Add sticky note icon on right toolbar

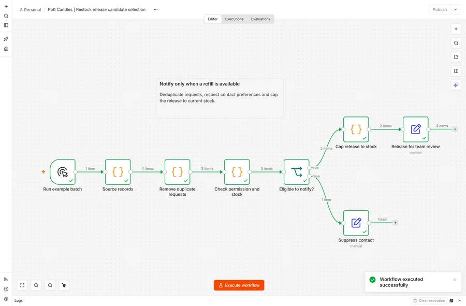click(x=456, y=57)
